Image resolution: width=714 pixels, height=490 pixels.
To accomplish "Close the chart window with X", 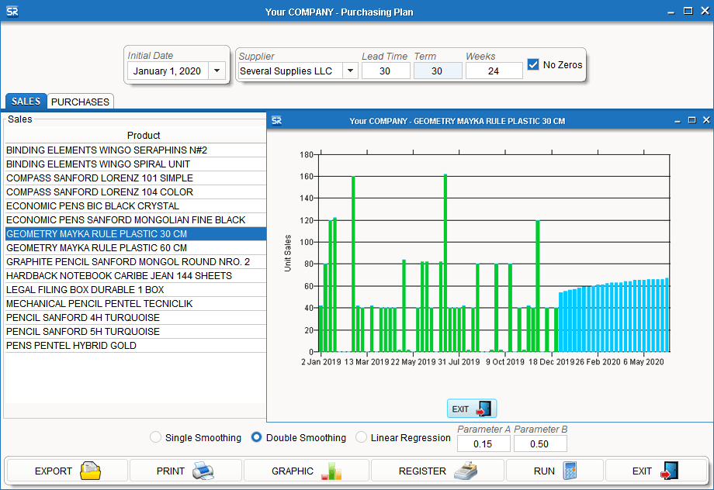I will (706, 119).
